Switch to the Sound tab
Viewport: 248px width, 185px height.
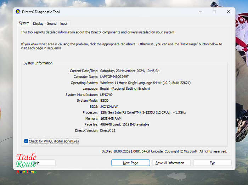click(x=52, y=24)
